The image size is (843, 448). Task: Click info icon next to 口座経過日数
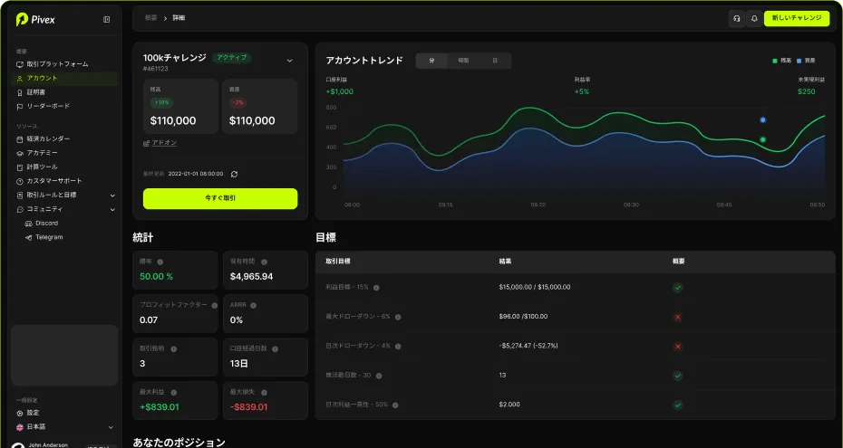pos(275,348)
